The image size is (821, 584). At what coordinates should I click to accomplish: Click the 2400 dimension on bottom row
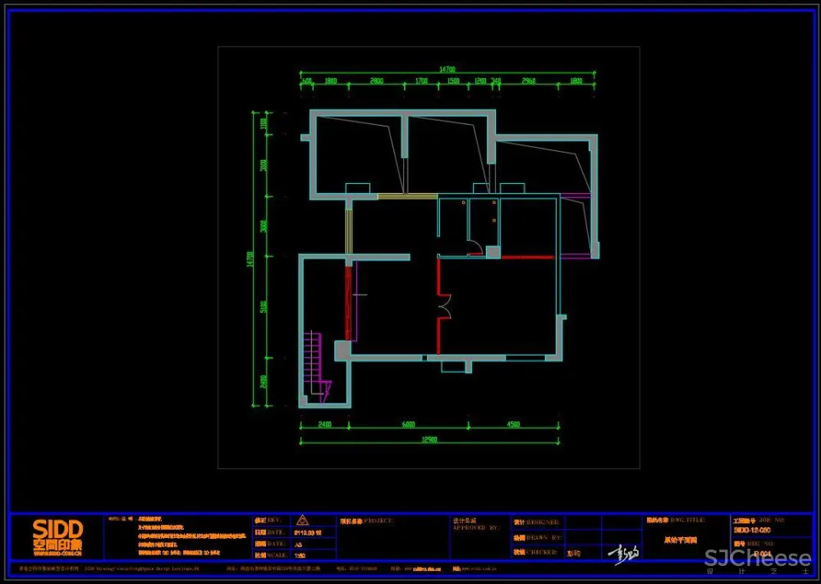(324, 425)
